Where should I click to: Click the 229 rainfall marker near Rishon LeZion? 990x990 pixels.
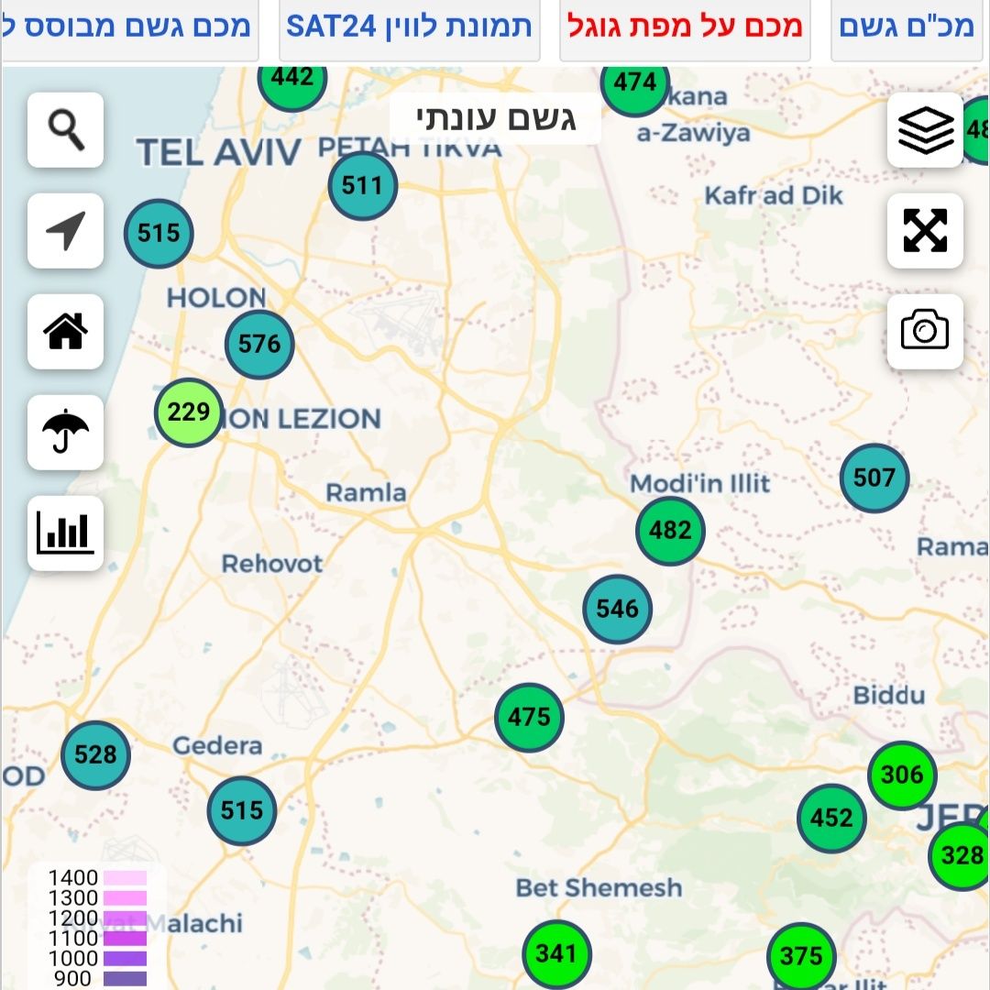click(x=189, y=412)
